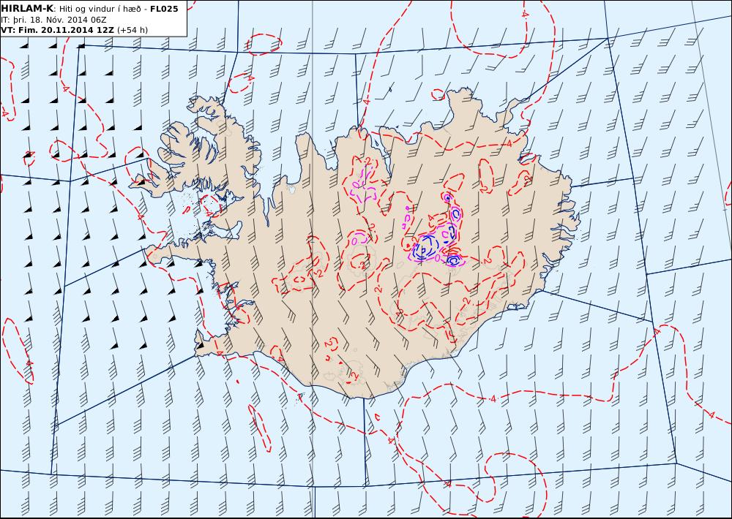
Task: Click the VT: Fim. 20.11.2014 12Z text
Action: [57, 30]
